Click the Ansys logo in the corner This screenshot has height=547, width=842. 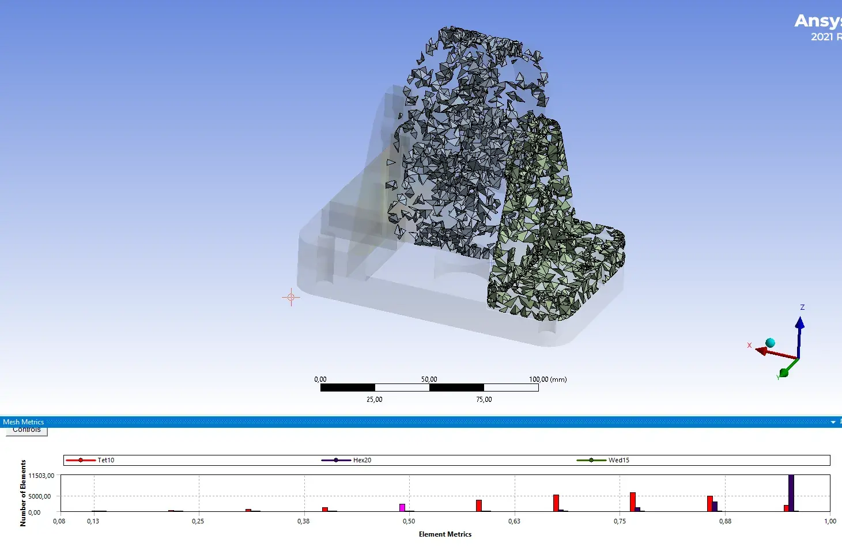click(x=818, y=21)
